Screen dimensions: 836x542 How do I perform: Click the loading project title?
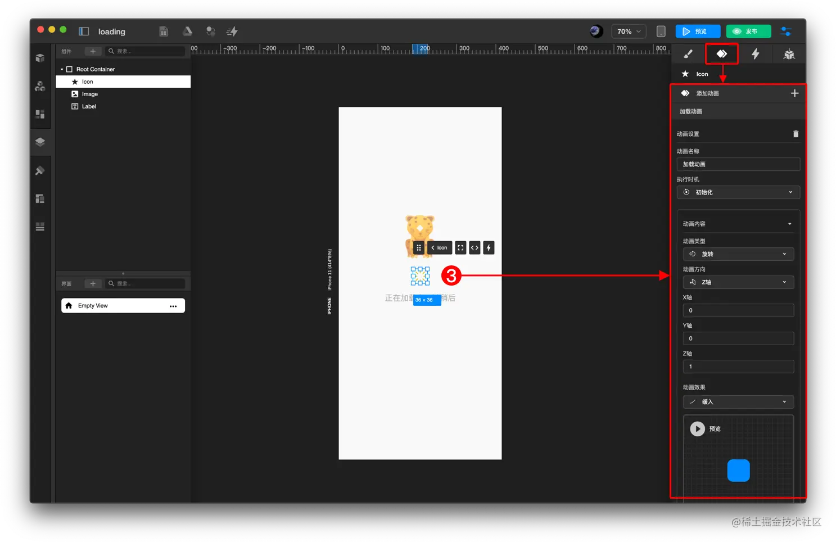click(x=112, y=31)
